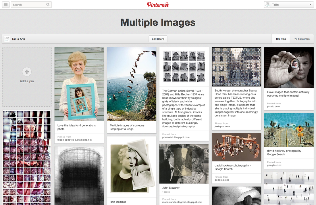Click the search magnifying glass icon
The height and width of the screenshot is (205, 316).
[48, 5]
